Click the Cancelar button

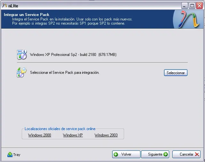click(186, 154)
